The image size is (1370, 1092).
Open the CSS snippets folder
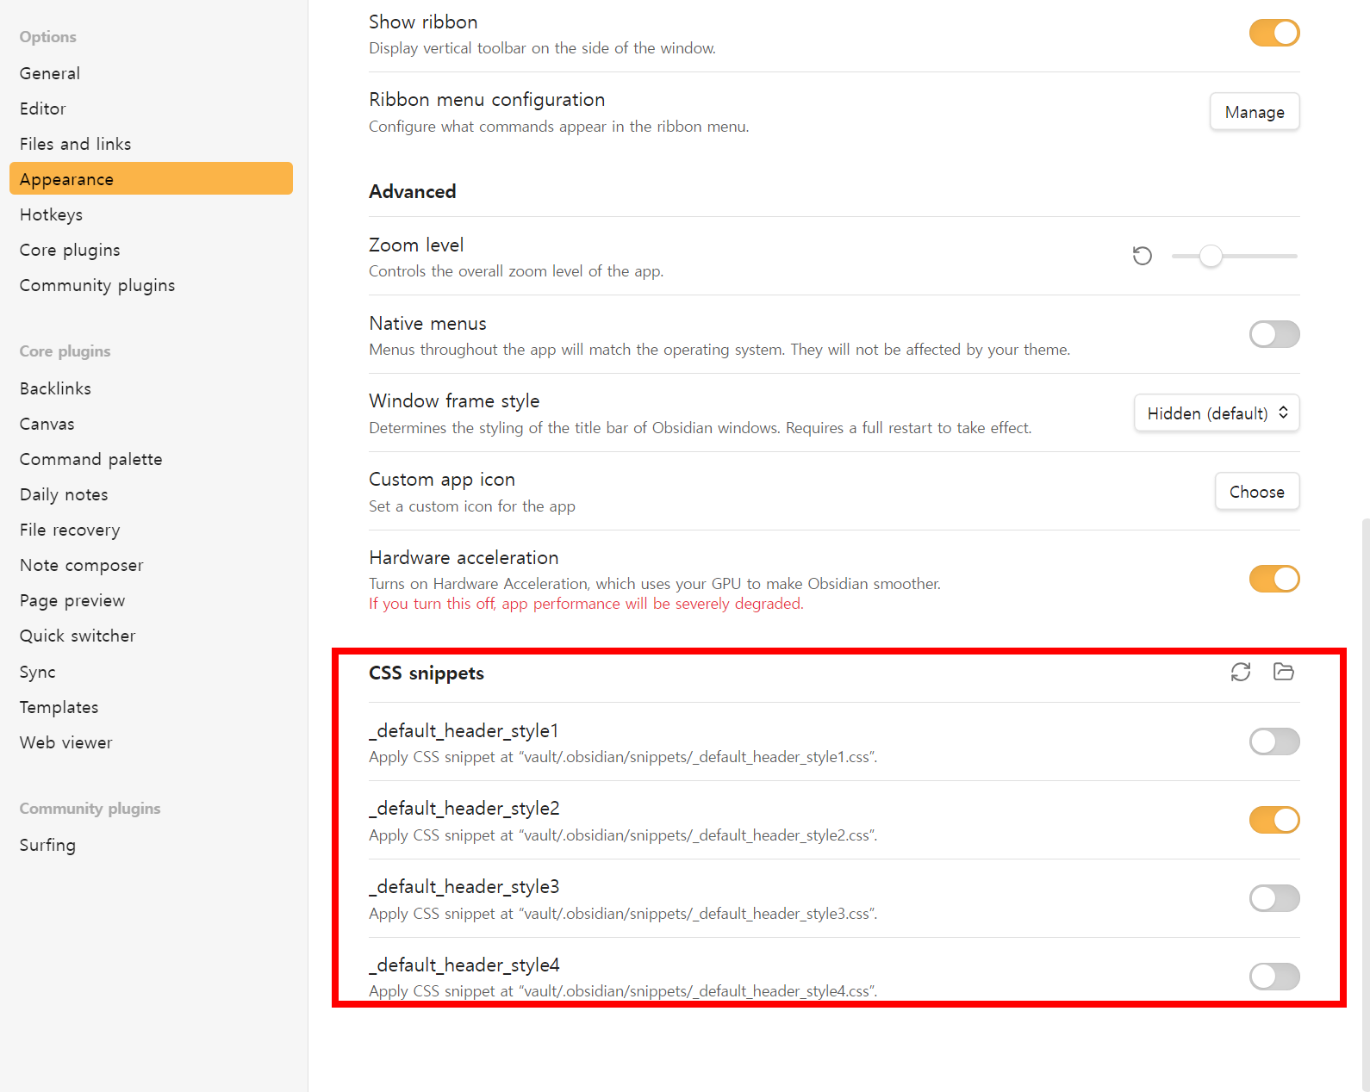[x=1284, y=672]
